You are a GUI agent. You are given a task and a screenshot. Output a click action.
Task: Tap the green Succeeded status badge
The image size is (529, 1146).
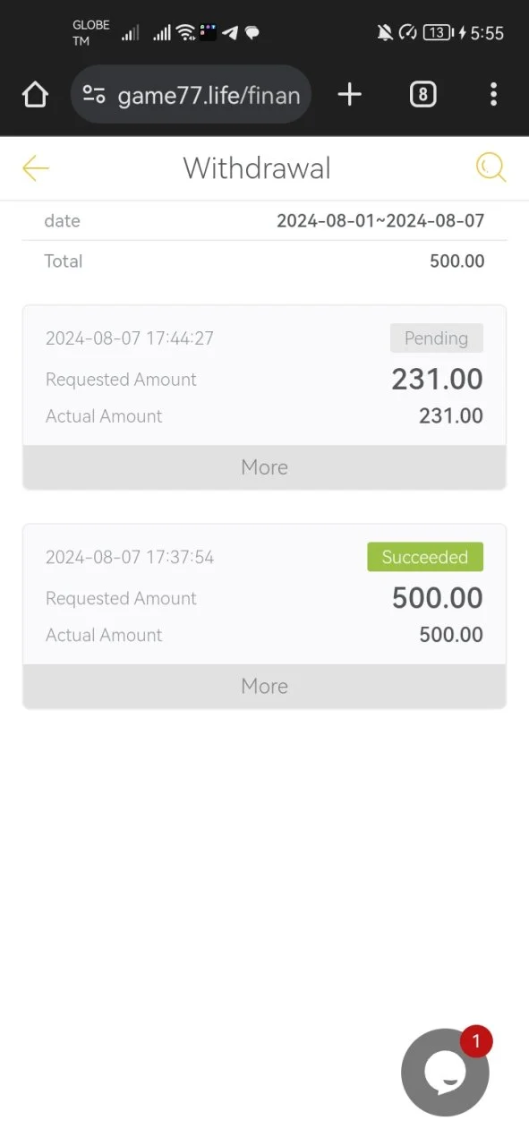tap(425, 557)
